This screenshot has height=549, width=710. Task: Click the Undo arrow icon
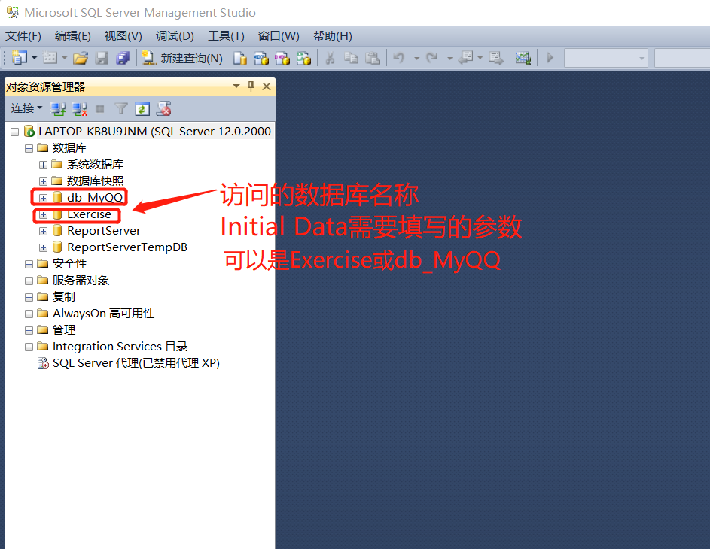tap(399, 58)
